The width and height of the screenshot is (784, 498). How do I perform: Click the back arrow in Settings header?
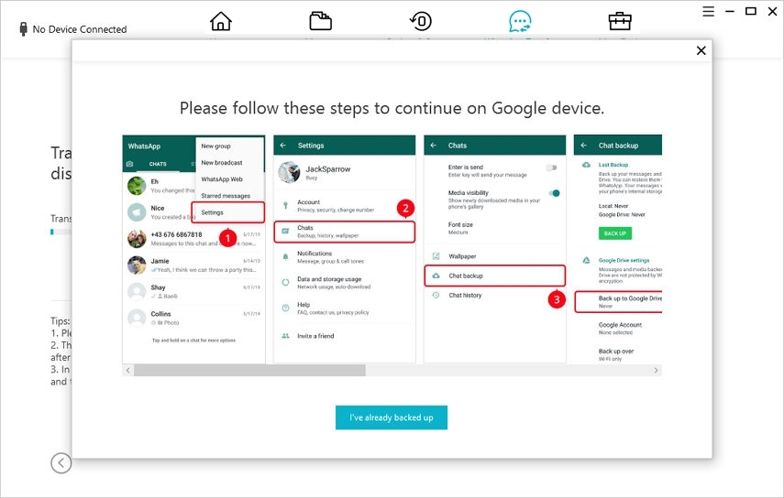tap(283, 146)
